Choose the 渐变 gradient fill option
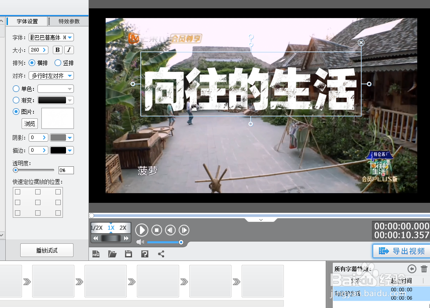The width and height of the screenshot is (430, 308). pos(16,100)
